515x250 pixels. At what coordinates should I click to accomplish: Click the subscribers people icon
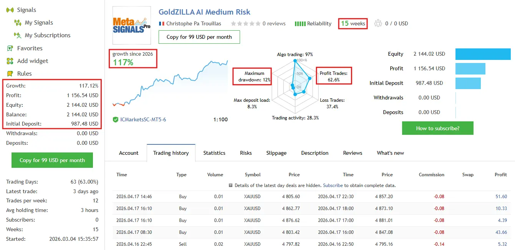pos(378,23)
